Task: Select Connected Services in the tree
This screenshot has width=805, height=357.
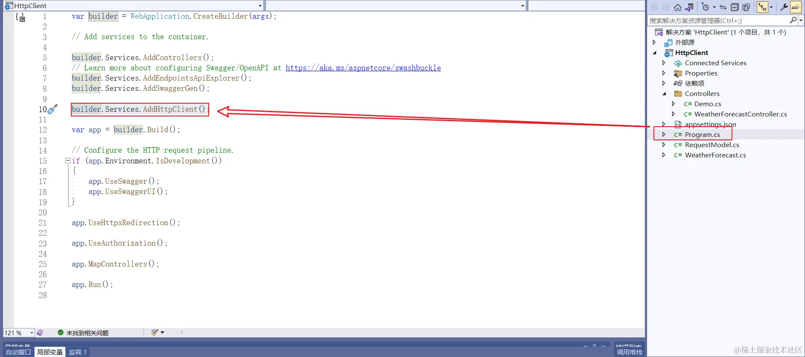Action: click(715, 63)
